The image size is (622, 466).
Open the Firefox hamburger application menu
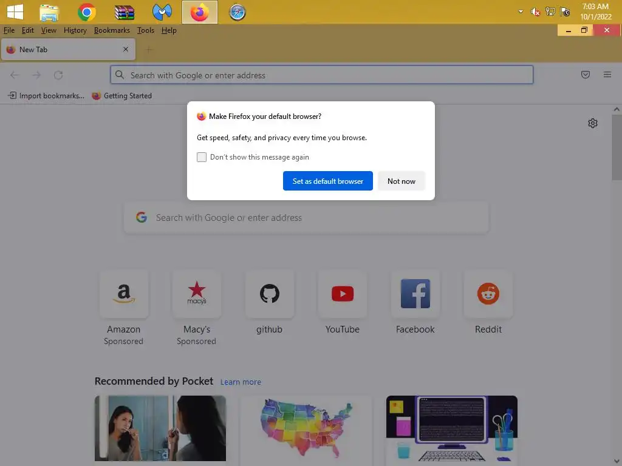[x=607, y=75]
